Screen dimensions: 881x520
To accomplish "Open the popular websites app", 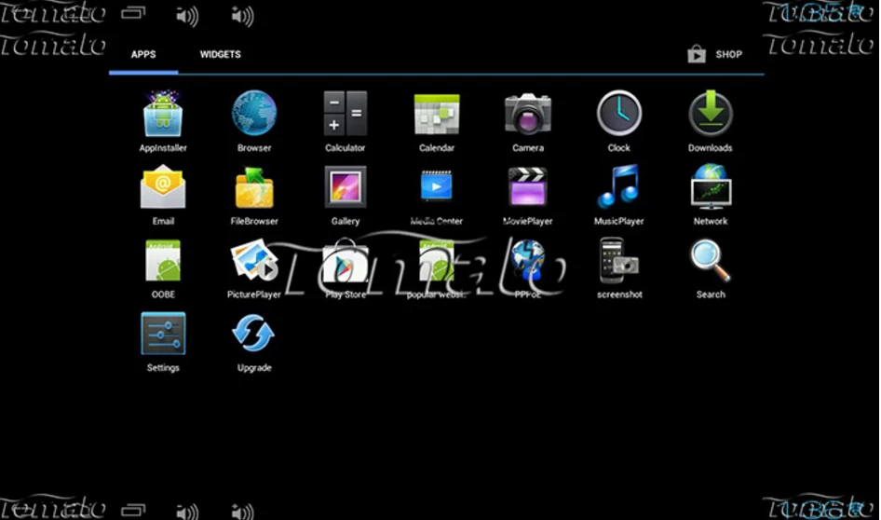I will tap(437, 260).
